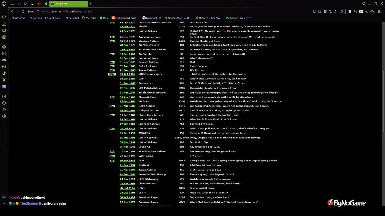Open the Azeron Black Cyro bookmark
Image resolution: width=385 pixels, height=216 pixels.
[239, 18]
